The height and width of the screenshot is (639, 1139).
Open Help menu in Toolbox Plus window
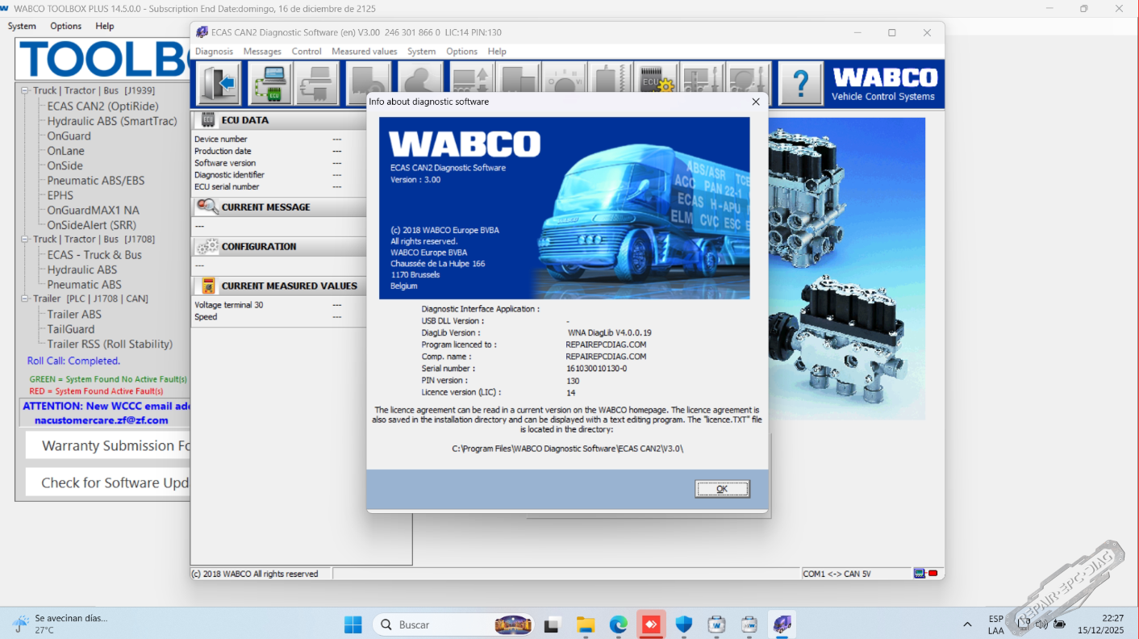(105, 26)
